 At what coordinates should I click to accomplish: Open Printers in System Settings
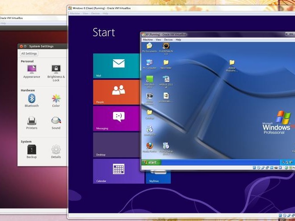click(31, 123)
